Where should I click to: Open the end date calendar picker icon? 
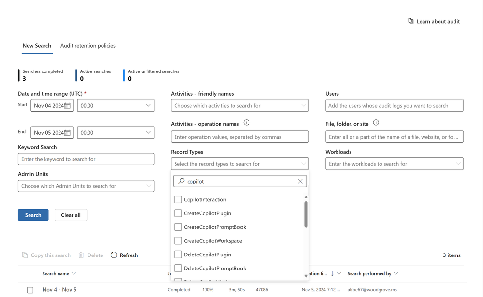(67, 133)
